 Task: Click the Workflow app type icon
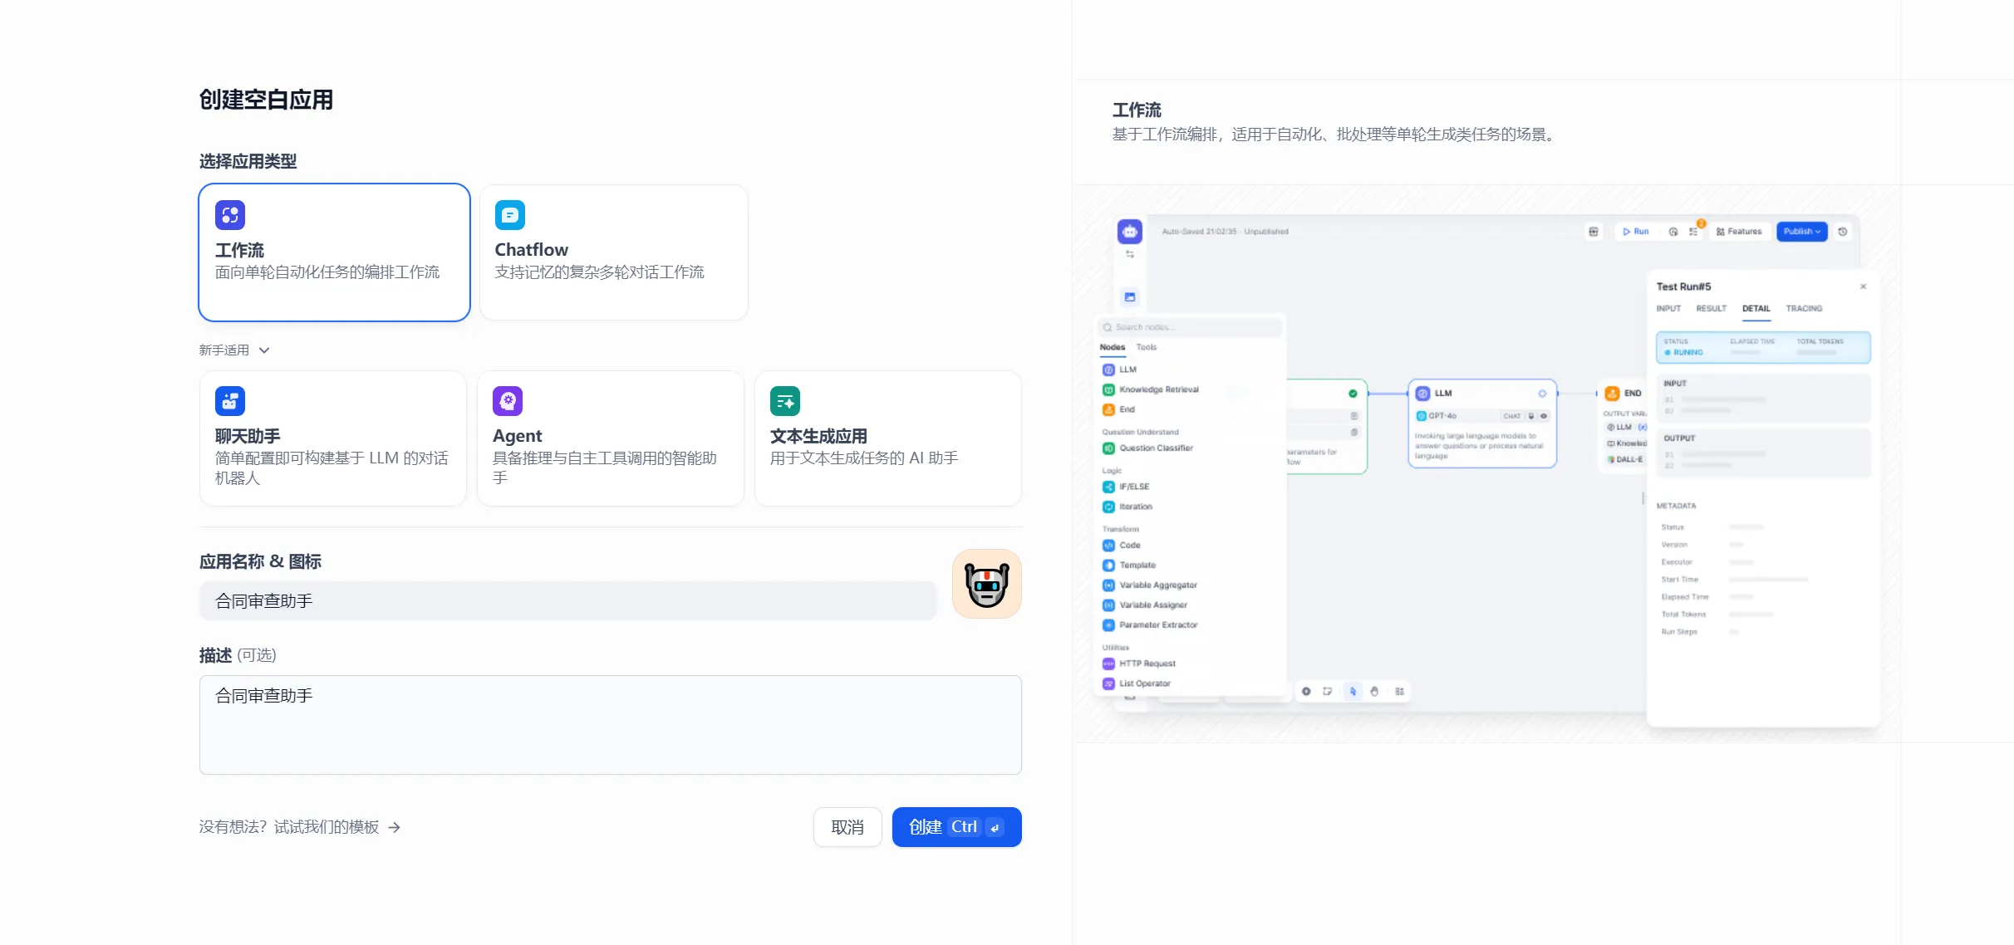[x=230, y=215]
